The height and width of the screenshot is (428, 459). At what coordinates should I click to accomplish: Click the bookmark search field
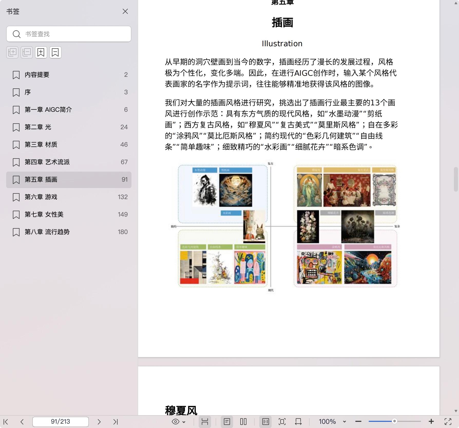69,34
